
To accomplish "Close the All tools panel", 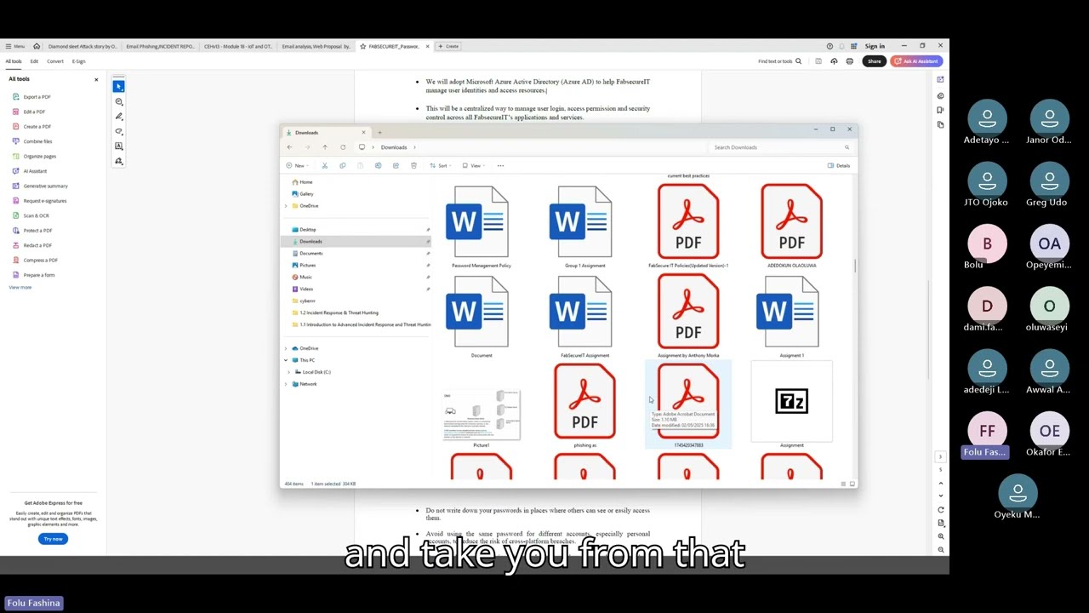I will coord(96,79).
